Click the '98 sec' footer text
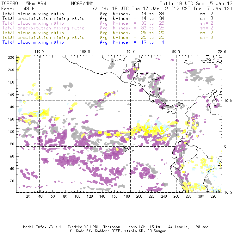Viewport: 234px width, 234px height. tap(202, 227)
